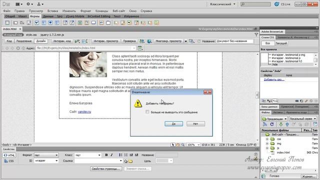
Task: Click the unordered list icon in Properties
Action: tap(120, 155)
